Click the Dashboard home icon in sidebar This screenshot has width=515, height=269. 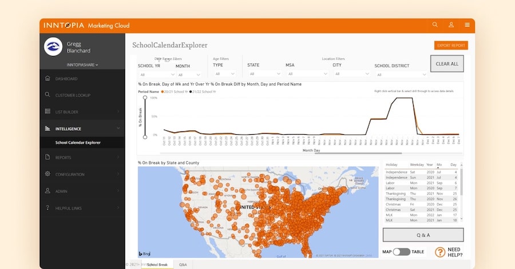coord(47,79)
